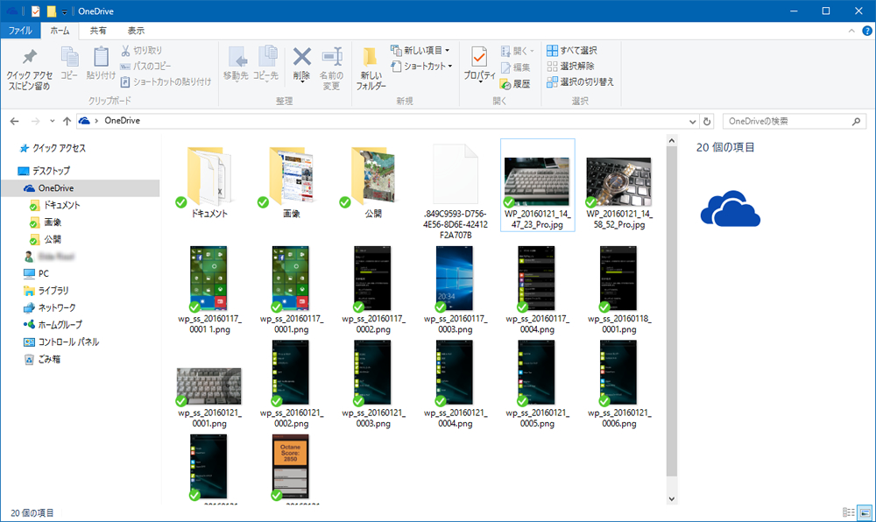The width and height of the screenshot is (876, 522).
Task: Click the file list vertical scrollbar
Action: click(672, 313)
